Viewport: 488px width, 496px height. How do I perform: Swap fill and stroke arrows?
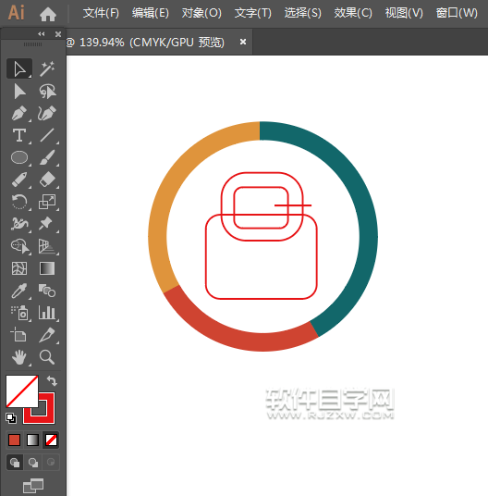tap(52, 380)
